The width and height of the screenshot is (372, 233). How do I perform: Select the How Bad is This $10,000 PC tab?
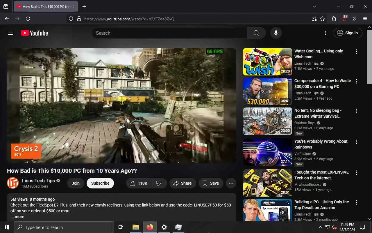[46, 6]
